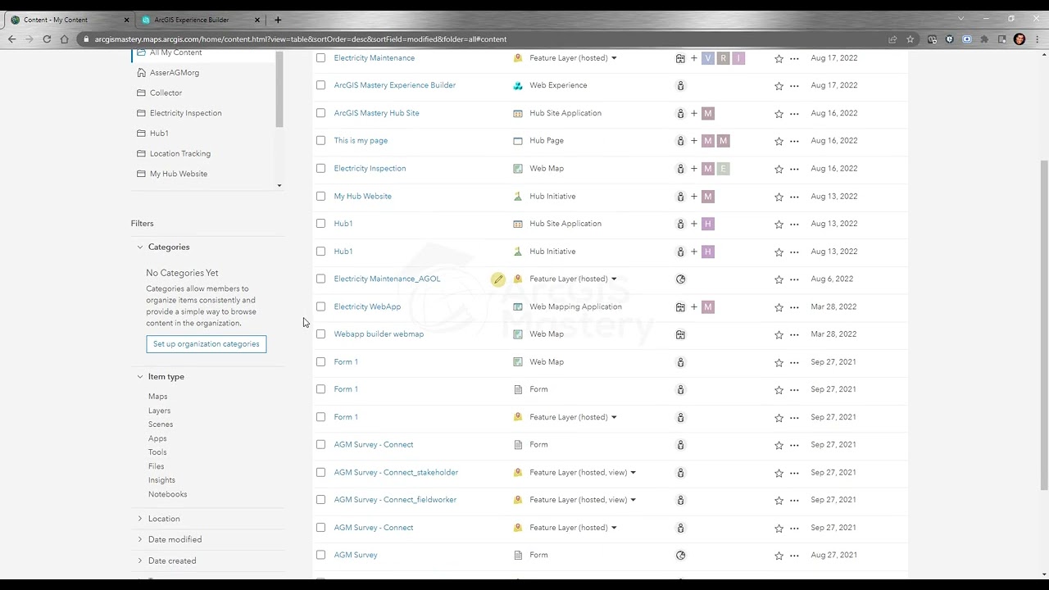The image size is (1049, 590).
Task: Open Chrome three-dot menu
Action: coord(1037,39)
